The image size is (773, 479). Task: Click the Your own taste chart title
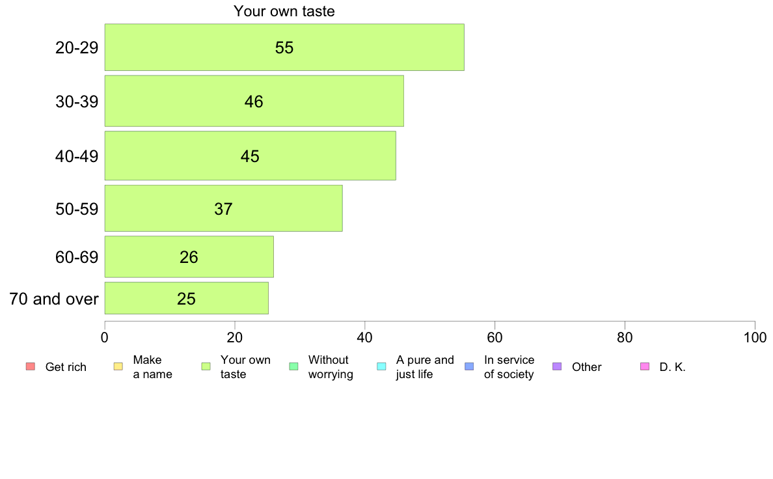click(284, 11)
